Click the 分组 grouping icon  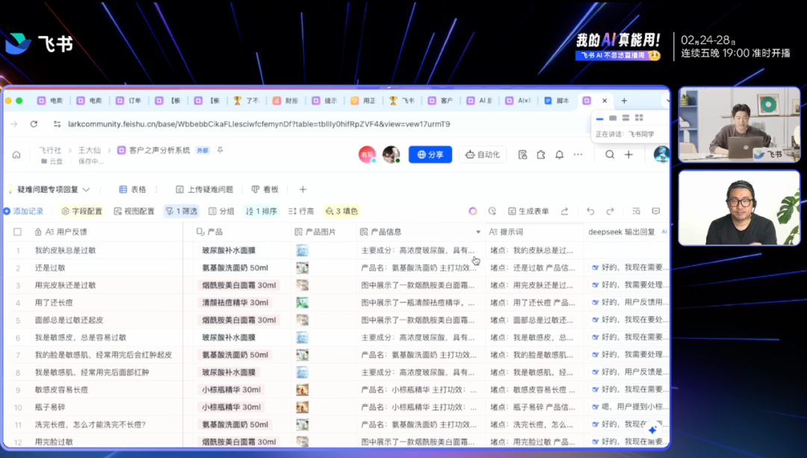222,211
